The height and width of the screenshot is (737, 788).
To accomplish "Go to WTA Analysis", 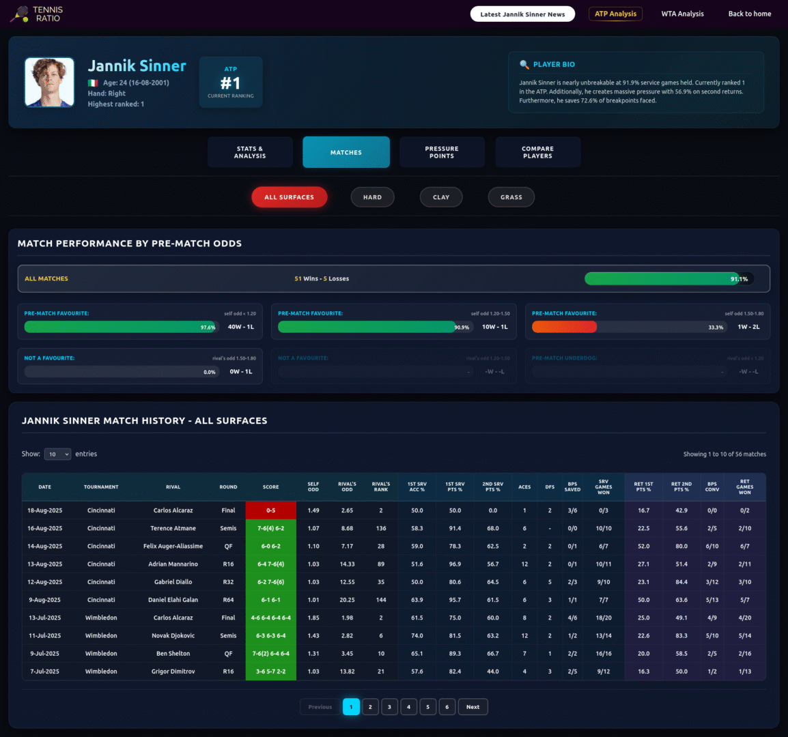I will tap(682, 14).
